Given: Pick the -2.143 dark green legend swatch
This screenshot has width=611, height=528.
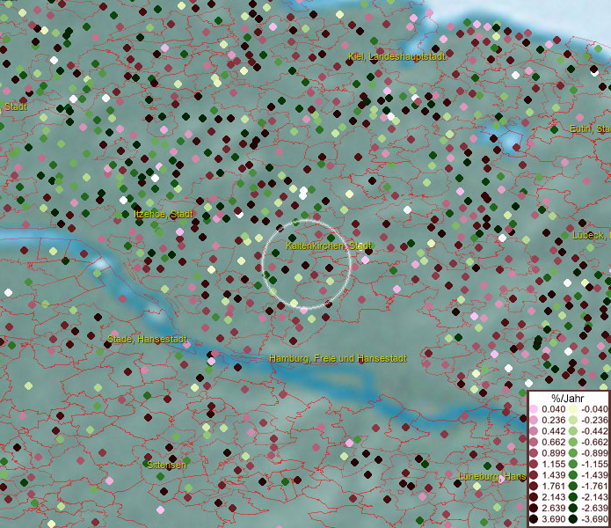Looking at the screenshot, I should [573, 497].
